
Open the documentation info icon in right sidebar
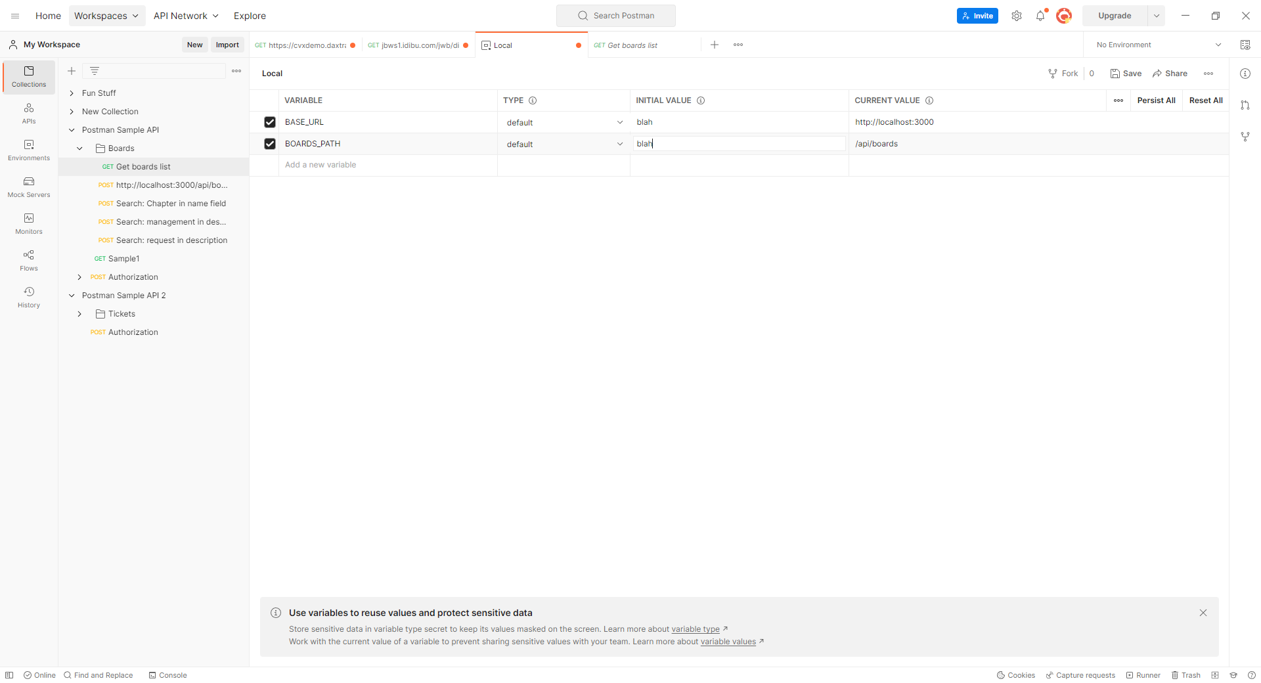pos(1245,74)
